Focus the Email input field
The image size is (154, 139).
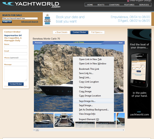point(16,54)
